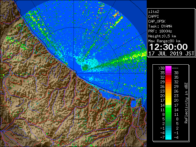196x147 pixels.
Task: Click the date 17 JUL 2019 JST
Action: (x=171, y=54)
